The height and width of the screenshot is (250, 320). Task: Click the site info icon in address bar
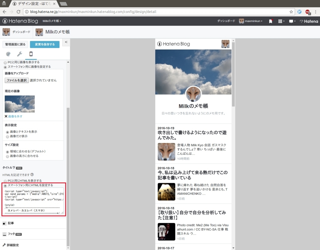(x=27, y=12)
